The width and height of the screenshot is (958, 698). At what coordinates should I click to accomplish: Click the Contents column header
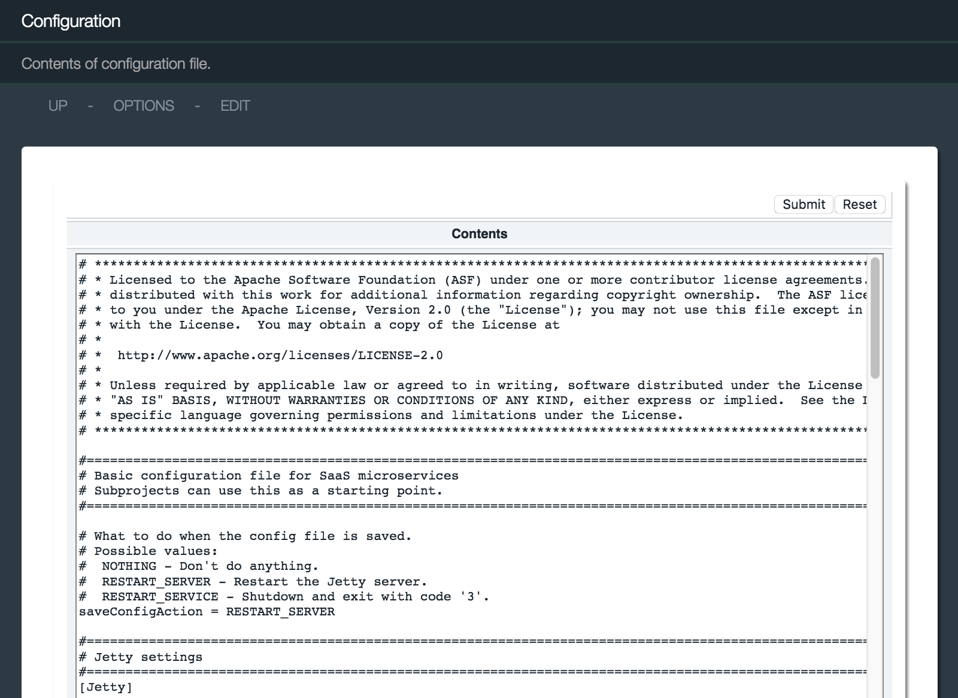(479, 234)
